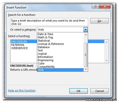
Task: Choose Compatibility category
Action: coord(60,67)
